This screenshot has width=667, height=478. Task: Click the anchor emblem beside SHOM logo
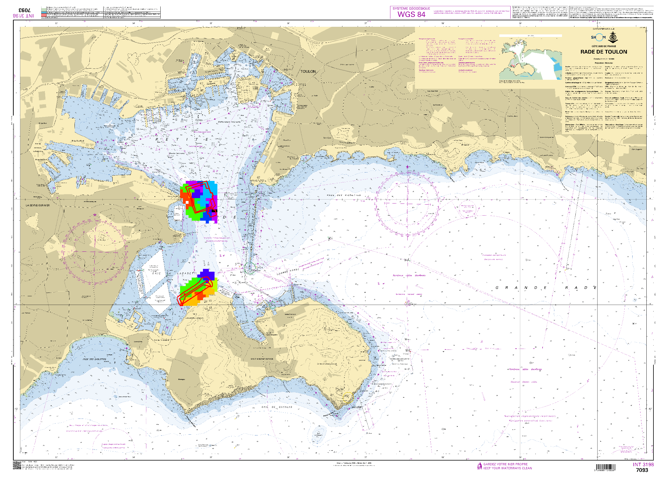tap(613, 37)
